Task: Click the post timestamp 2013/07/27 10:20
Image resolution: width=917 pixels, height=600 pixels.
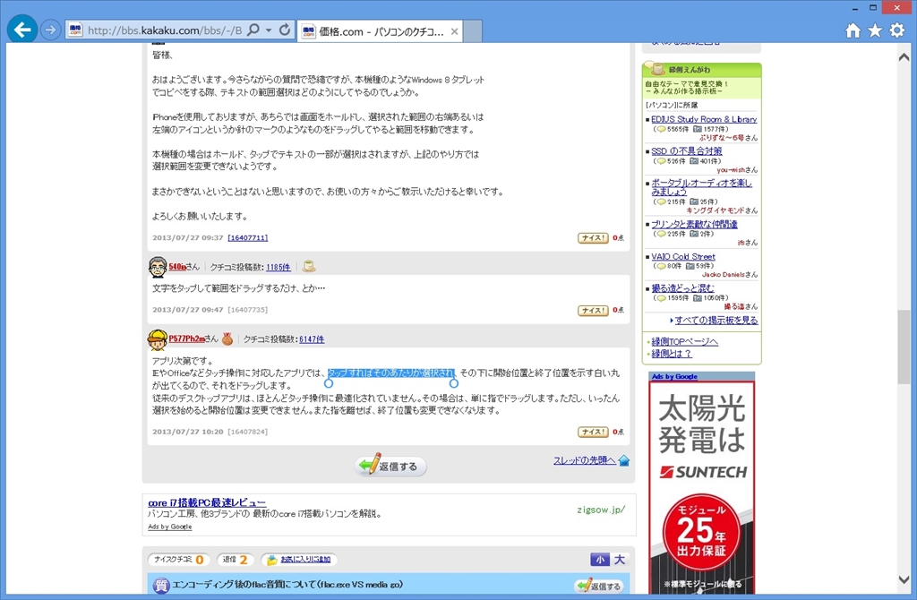Action: click(x=188, y=432)
